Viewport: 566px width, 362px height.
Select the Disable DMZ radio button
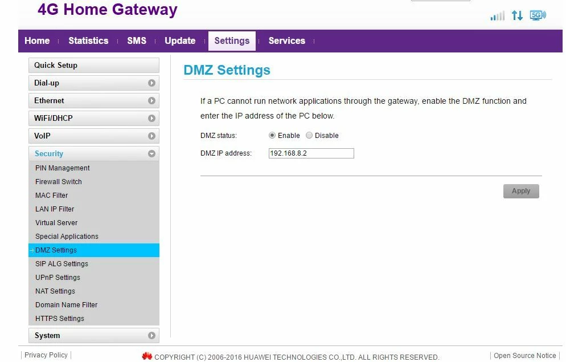pyautogui.click(x=309, y=135)
